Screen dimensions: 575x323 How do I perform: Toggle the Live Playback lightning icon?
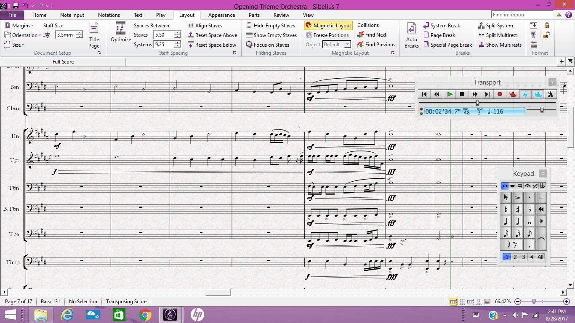tap(525, 94)
